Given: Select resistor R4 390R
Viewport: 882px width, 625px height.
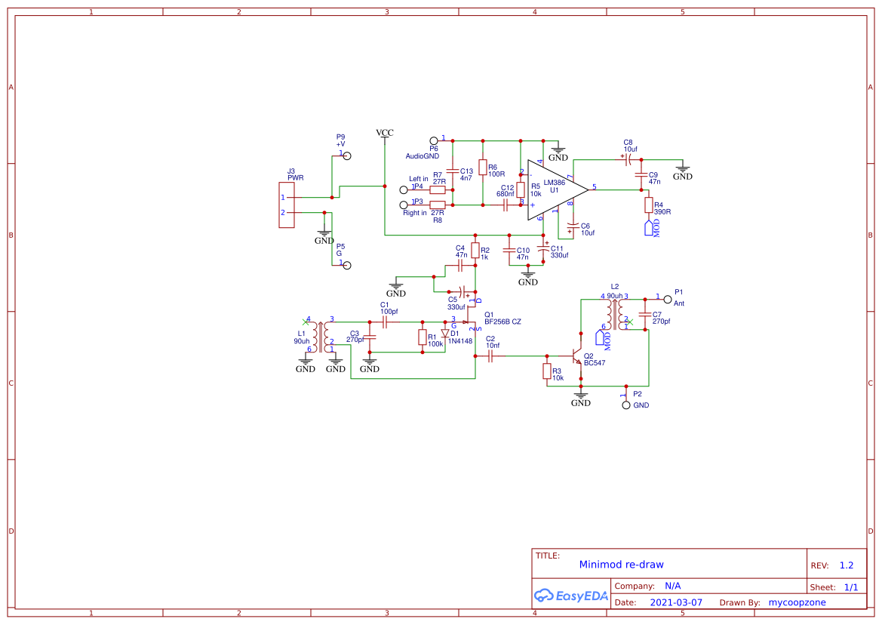Looking at the screenshot, I should click(649, 206).
